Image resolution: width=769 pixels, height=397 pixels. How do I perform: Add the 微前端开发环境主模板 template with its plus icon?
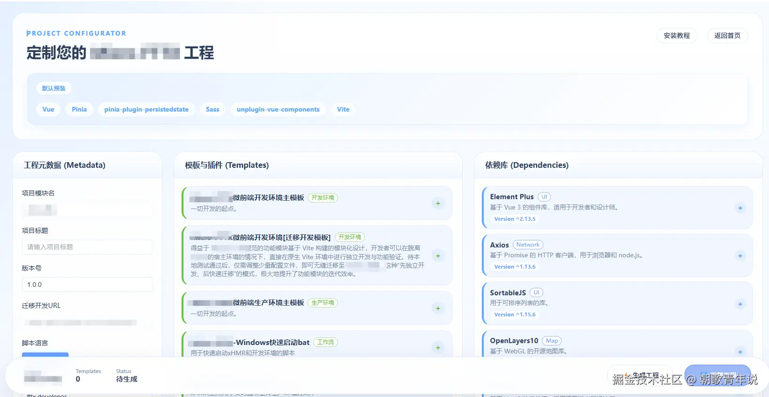pyautogui.click(x=438, y=203)
